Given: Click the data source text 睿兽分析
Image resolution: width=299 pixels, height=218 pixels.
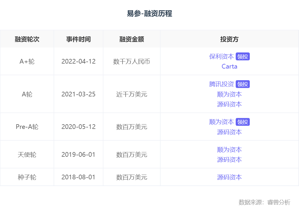Looking at the screenshot, I should (x=279, y=202).
